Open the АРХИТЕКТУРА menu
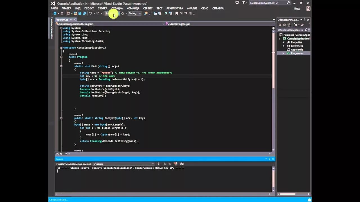Viewport: 360px width, 202px height. 175,8
